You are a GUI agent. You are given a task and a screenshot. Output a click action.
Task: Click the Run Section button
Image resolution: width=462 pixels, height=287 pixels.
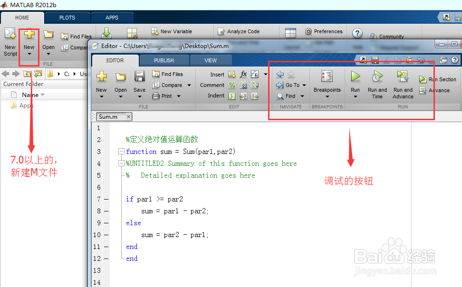[x=438, y=79]
